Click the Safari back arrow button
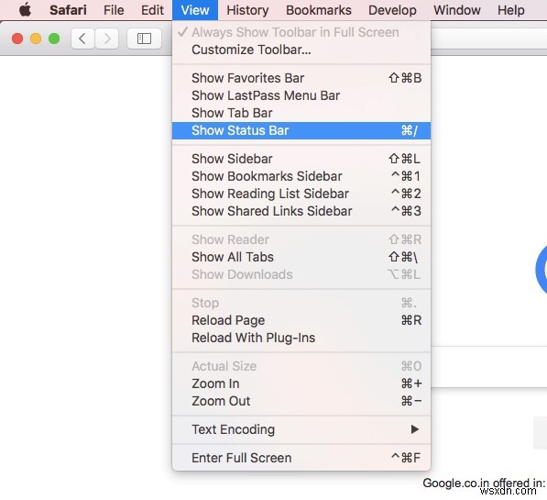This screenshot has height=500, width=547. tap(82, 39)
